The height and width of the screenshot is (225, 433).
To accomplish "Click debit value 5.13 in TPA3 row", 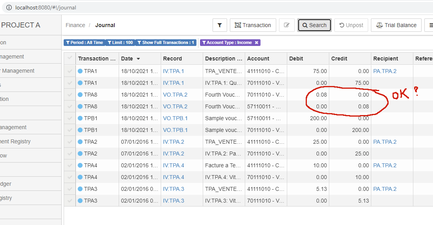I will [x=321, y=189].
